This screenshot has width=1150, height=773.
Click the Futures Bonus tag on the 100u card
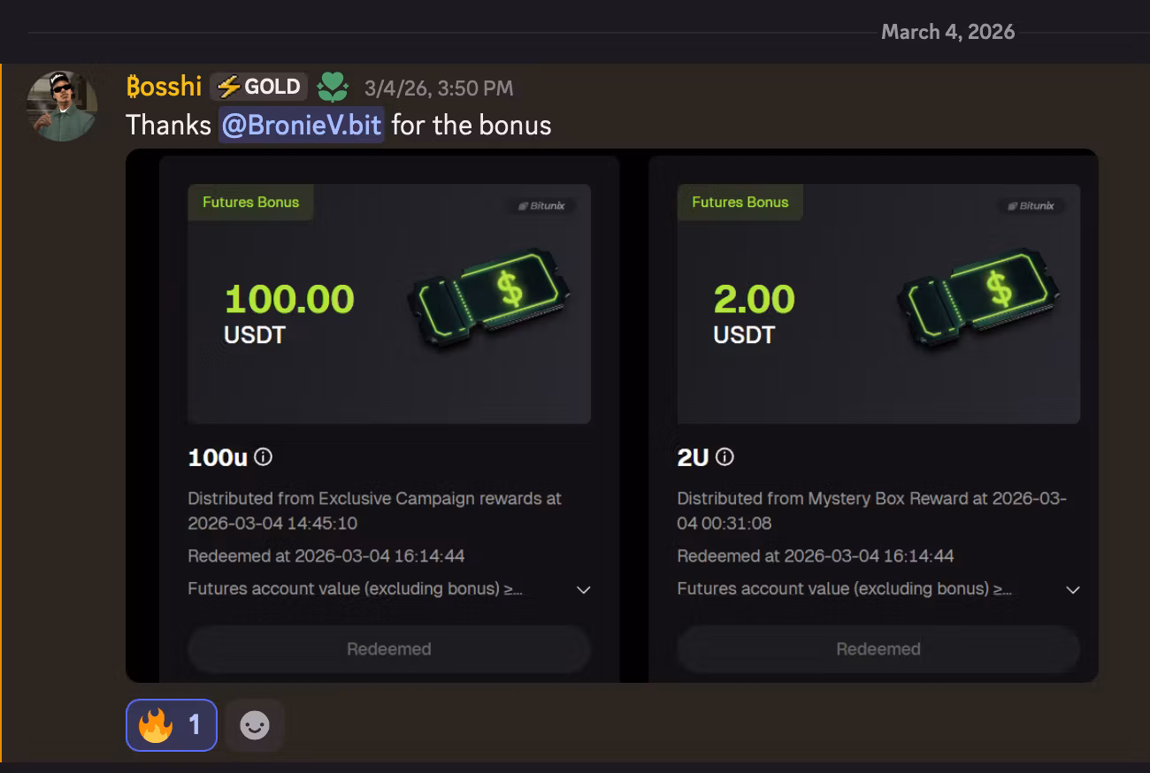pos(250,203)
